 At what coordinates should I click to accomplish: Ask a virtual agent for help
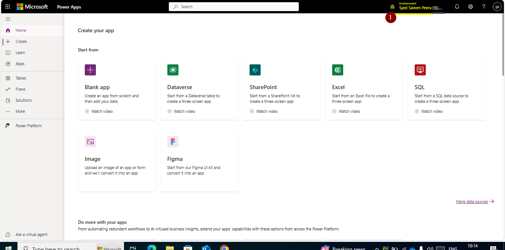(x=32, y=234)
